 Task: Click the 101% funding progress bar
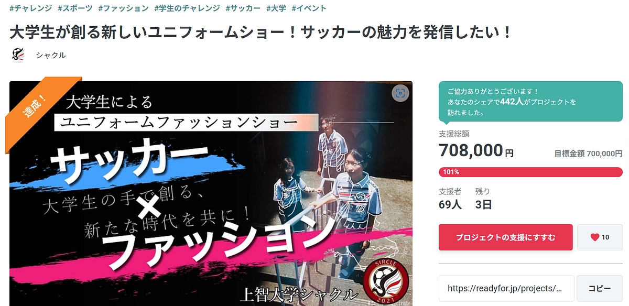530,172
